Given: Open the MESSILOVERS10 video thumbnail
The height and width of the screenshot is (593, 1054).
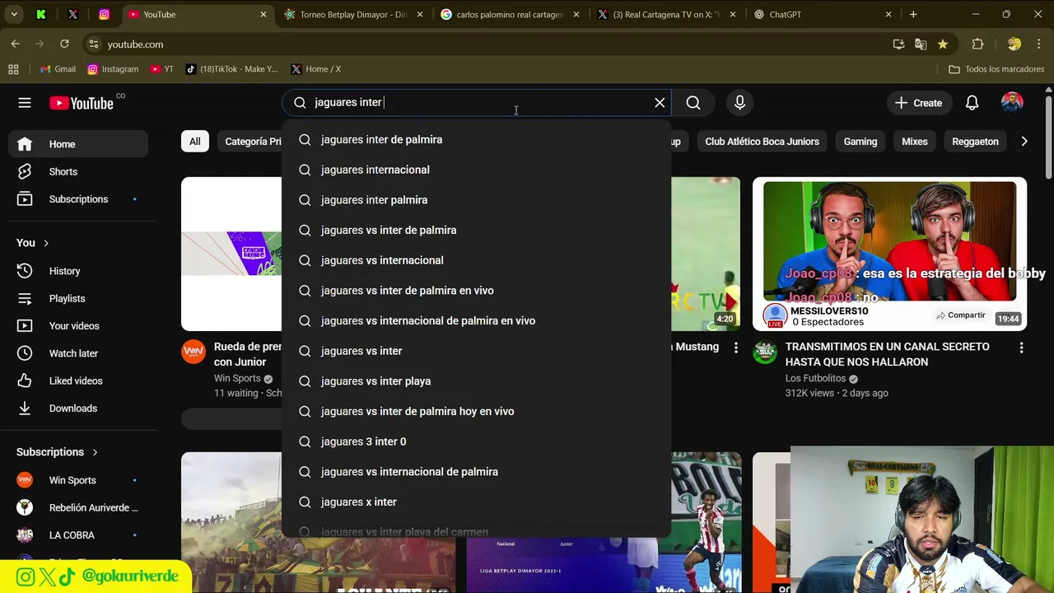Looking at the screenshot, I should click(x=889, y=254).
